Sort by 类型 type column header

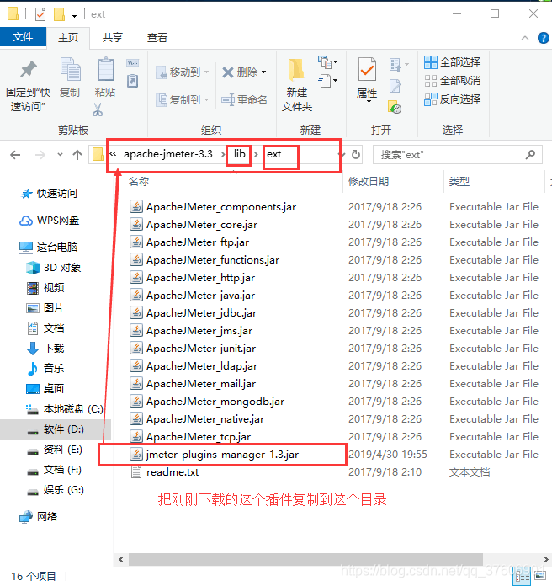[x=459, y=182]
